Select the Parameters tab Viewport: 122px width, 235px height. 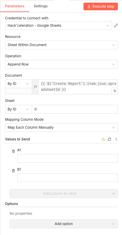pyautogui.click(x=15, y=6)
